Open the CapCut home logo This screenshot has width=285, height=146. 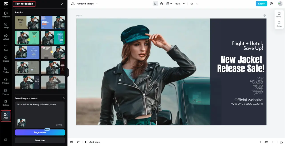point(6,4)
